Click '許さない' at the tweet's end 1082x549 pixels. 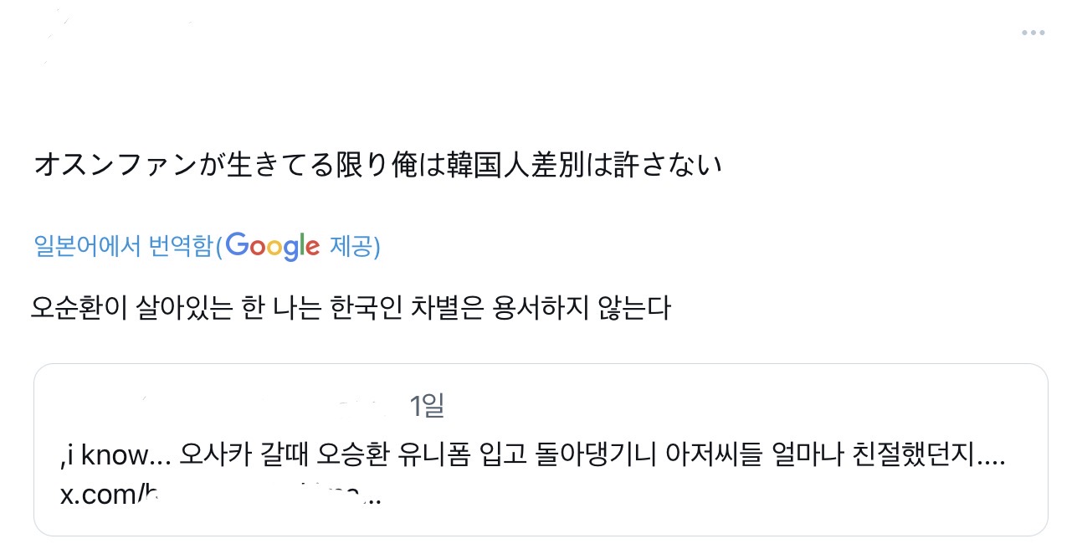[x=667, y=166]
